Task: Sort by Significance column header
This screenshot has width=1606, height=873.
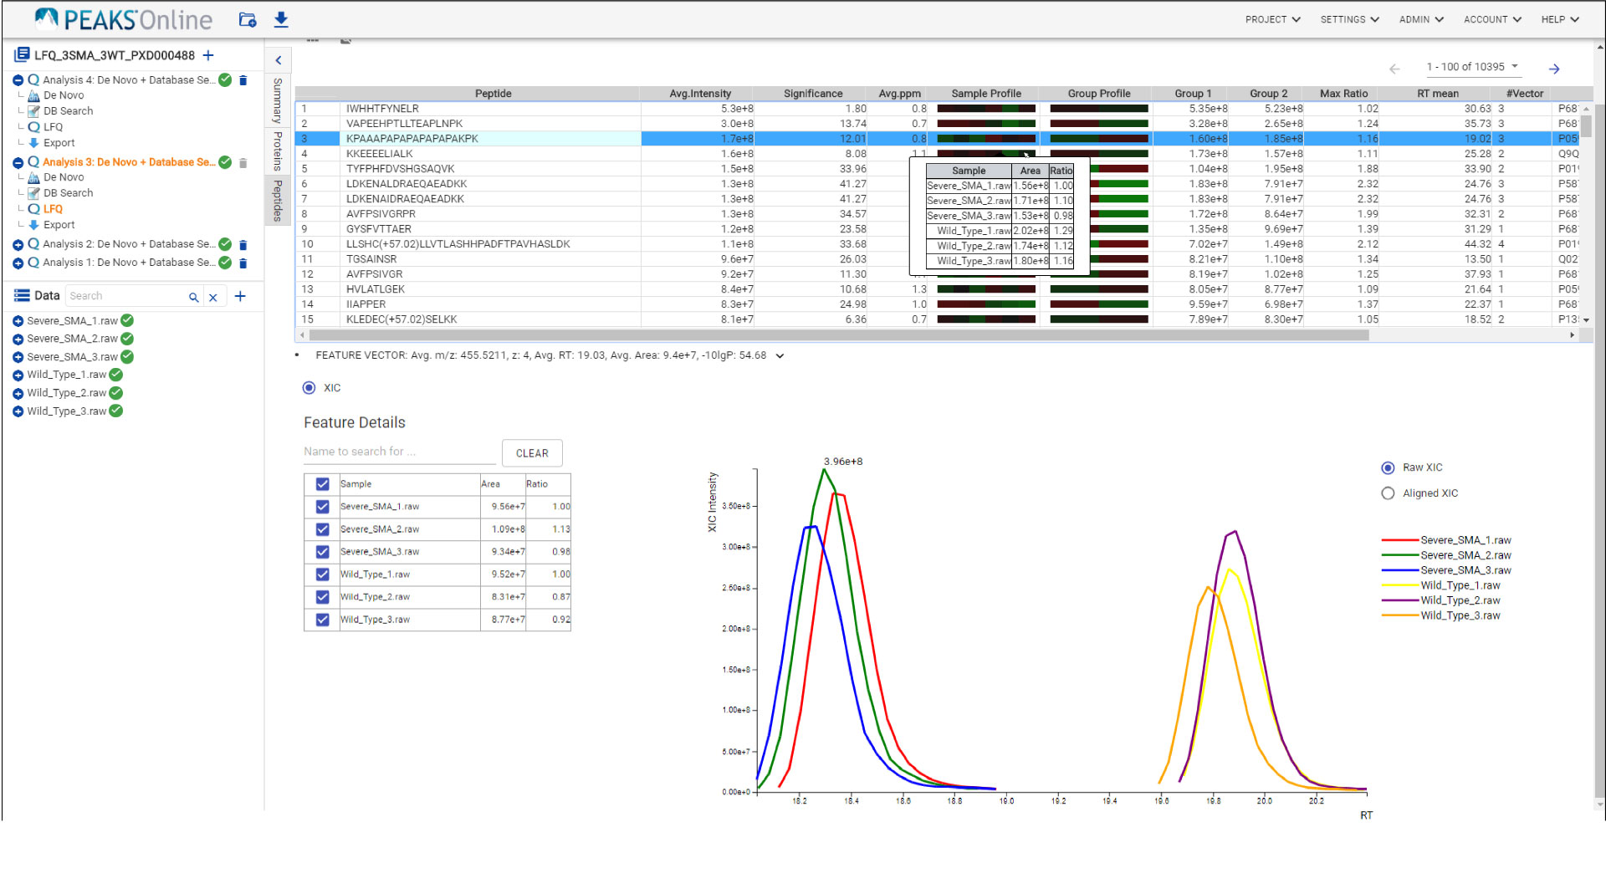Action: (x=813, y=94)
